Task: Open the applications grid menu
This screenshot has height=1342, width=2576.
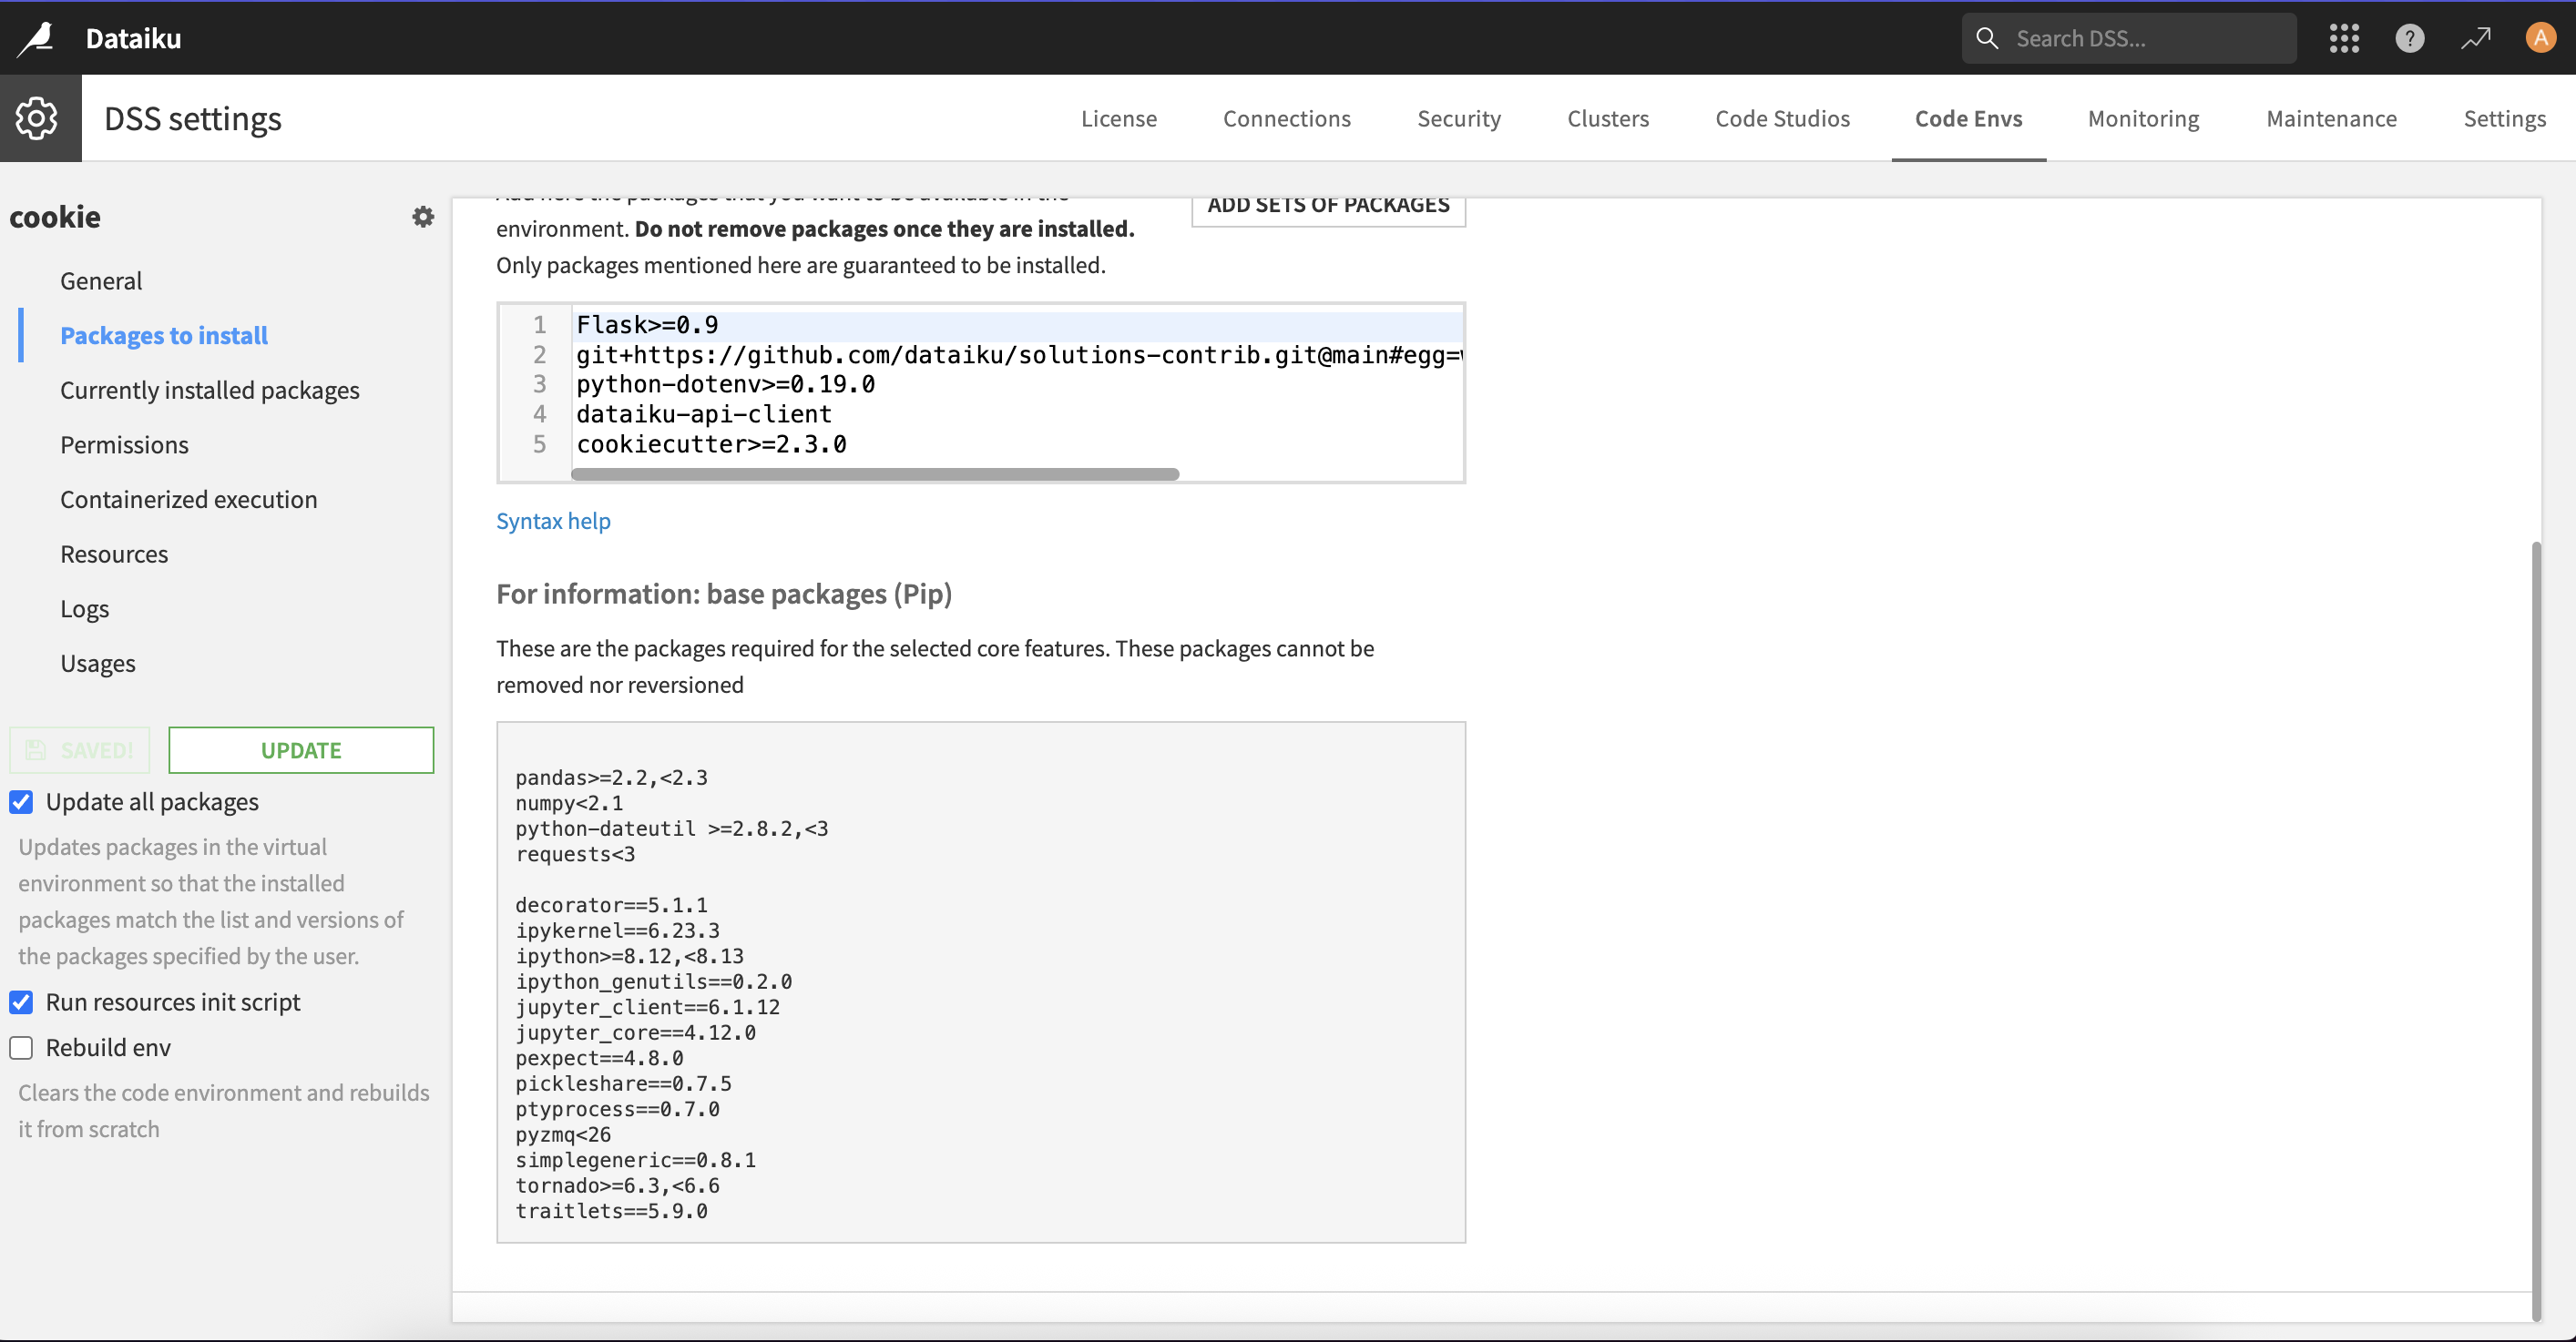Action: (2344, 38)
